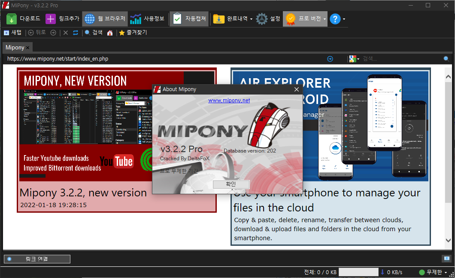The image size is (455, 278).
Task: Open "Mipony 3.2.2, new version" headline
Action: (x=83, y=192)
